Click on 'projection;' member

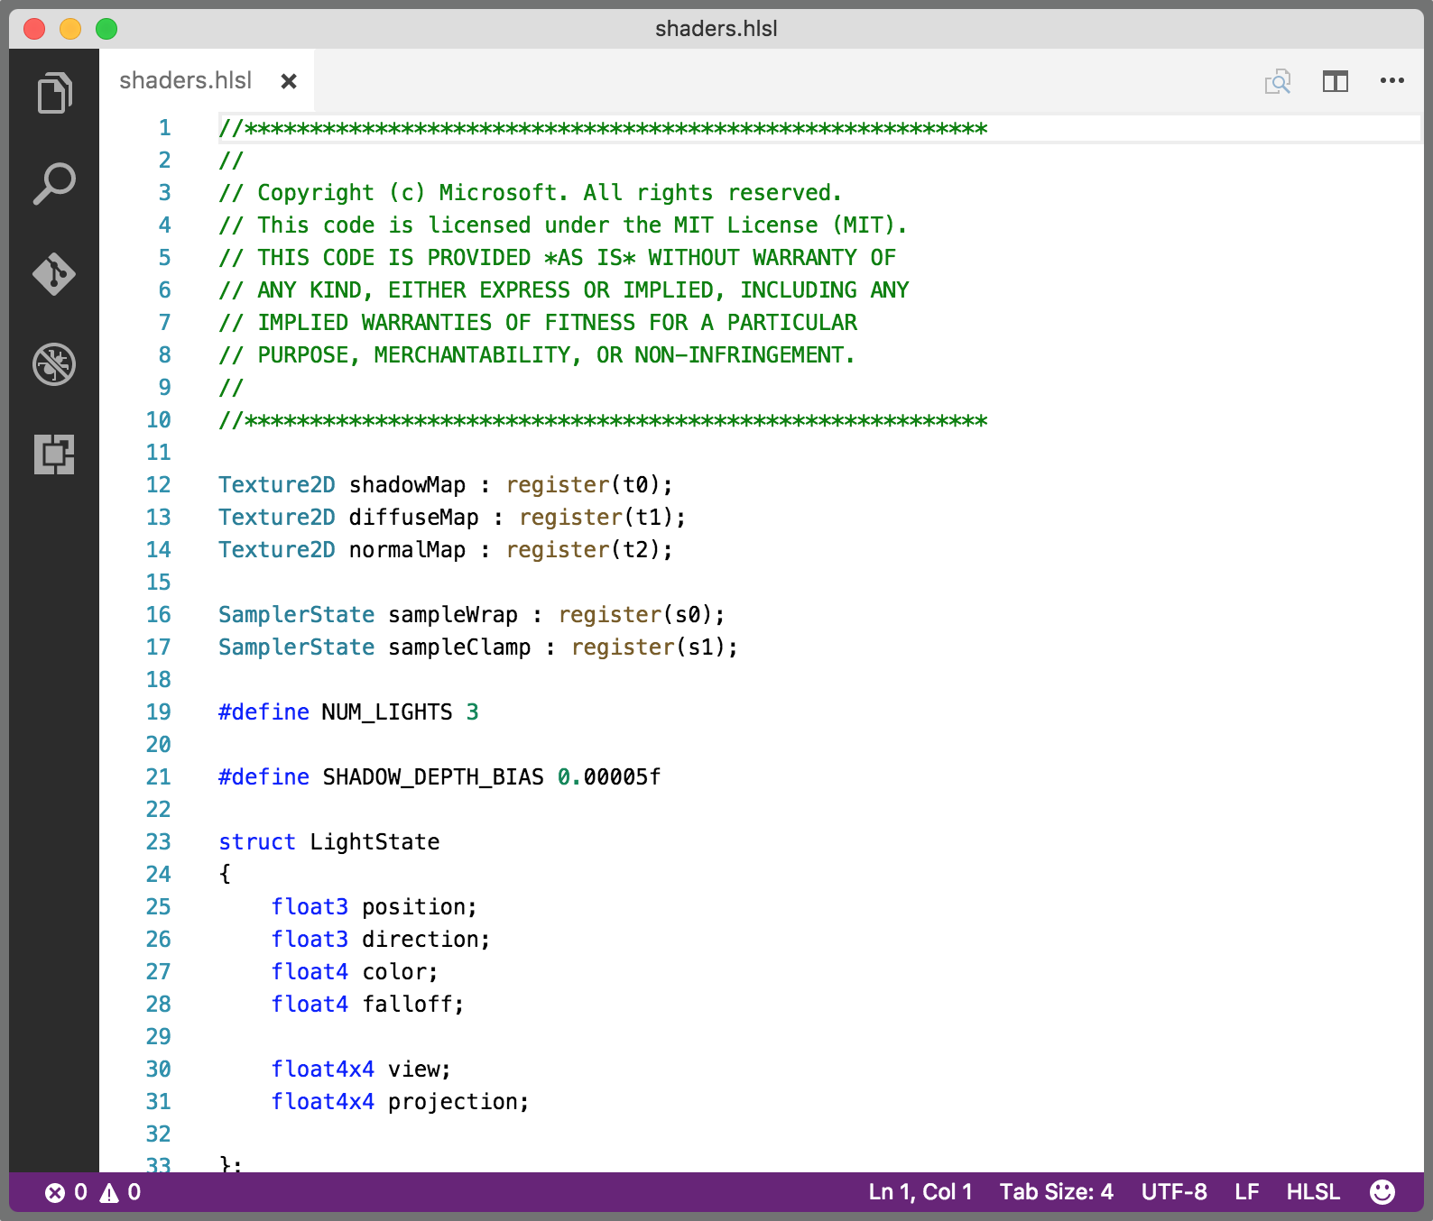pos(458,1102)
